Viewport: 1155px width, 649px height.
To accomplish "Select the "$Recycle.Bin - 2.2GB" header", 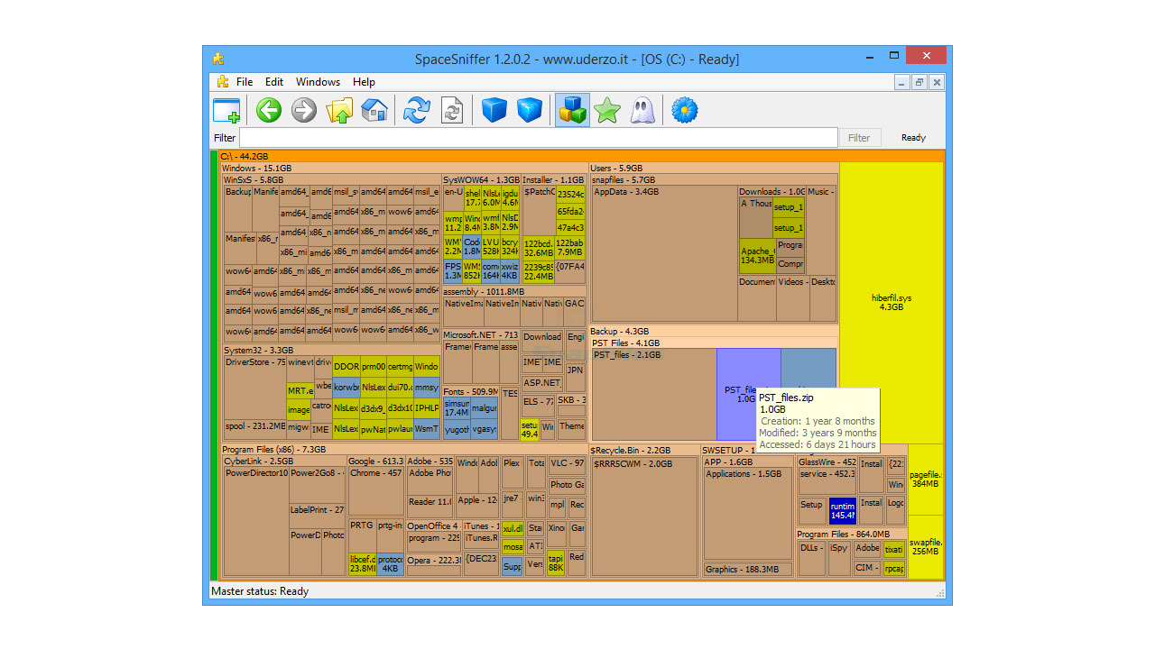I will pos(644,450).
